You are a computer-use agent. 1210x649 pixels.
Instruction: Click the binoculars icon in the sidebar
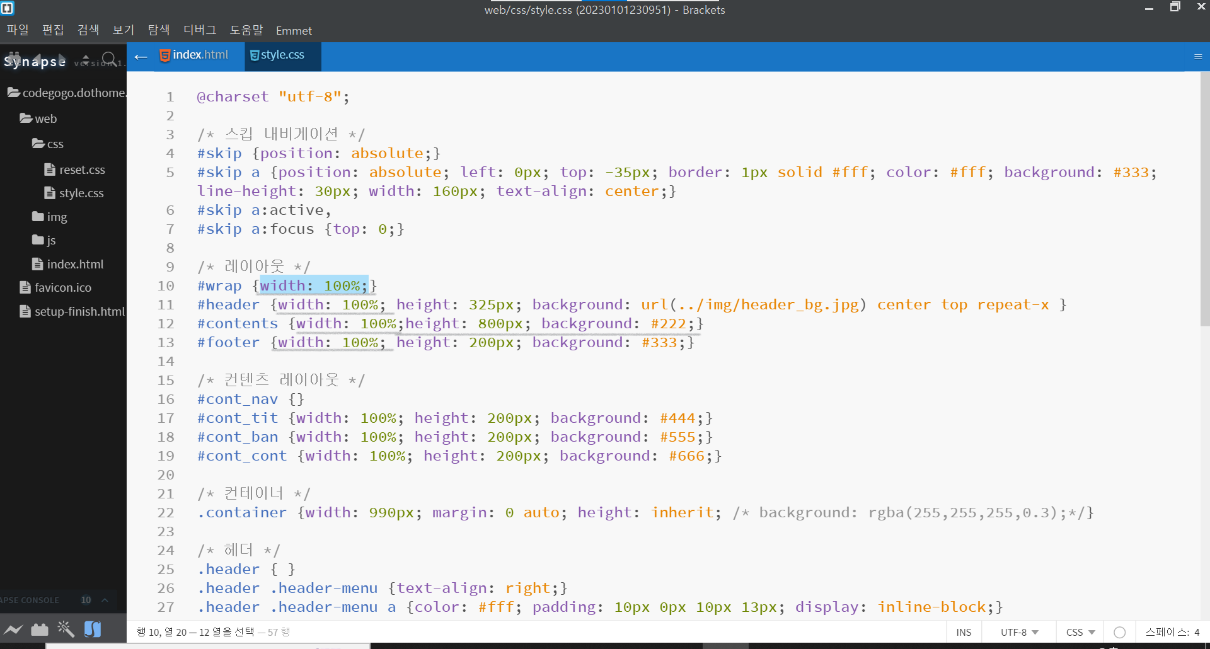pyautogui.click(x=14, y=58)
